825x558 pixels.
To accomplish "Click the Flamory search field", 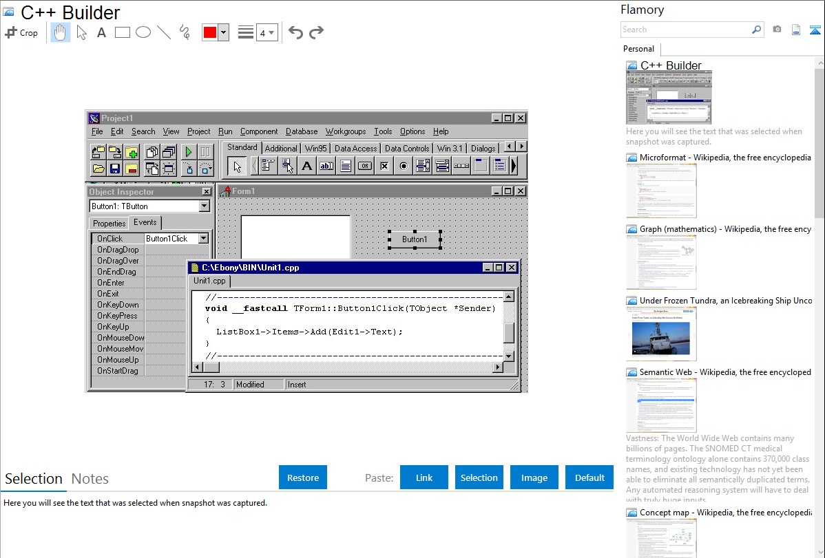I will tap(685, 30).
